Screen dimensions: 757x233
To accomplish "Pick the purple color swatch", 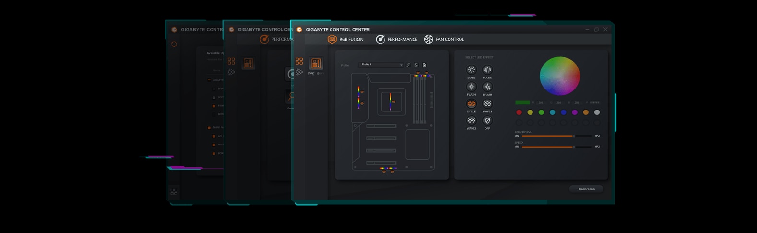I will point(575,112).
